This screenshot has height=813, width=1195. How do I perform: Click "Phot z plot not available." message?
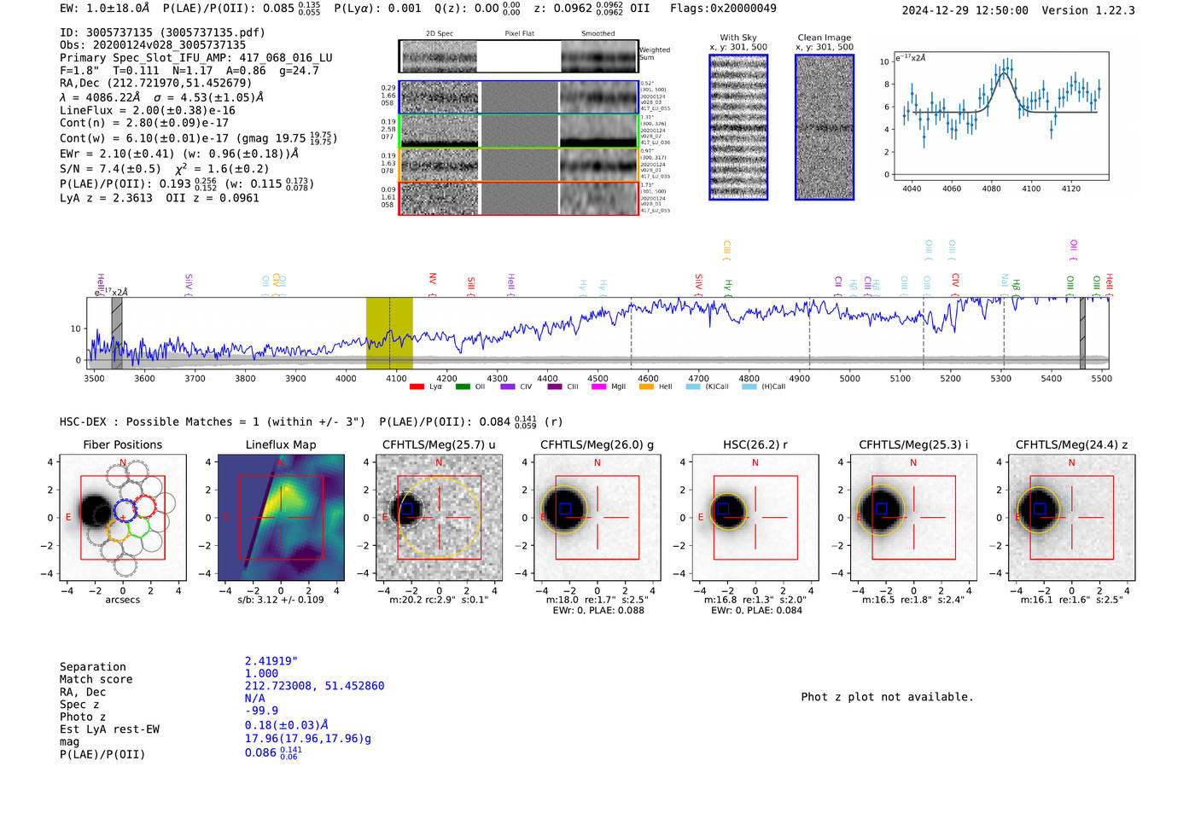click(x=887, y=697)
